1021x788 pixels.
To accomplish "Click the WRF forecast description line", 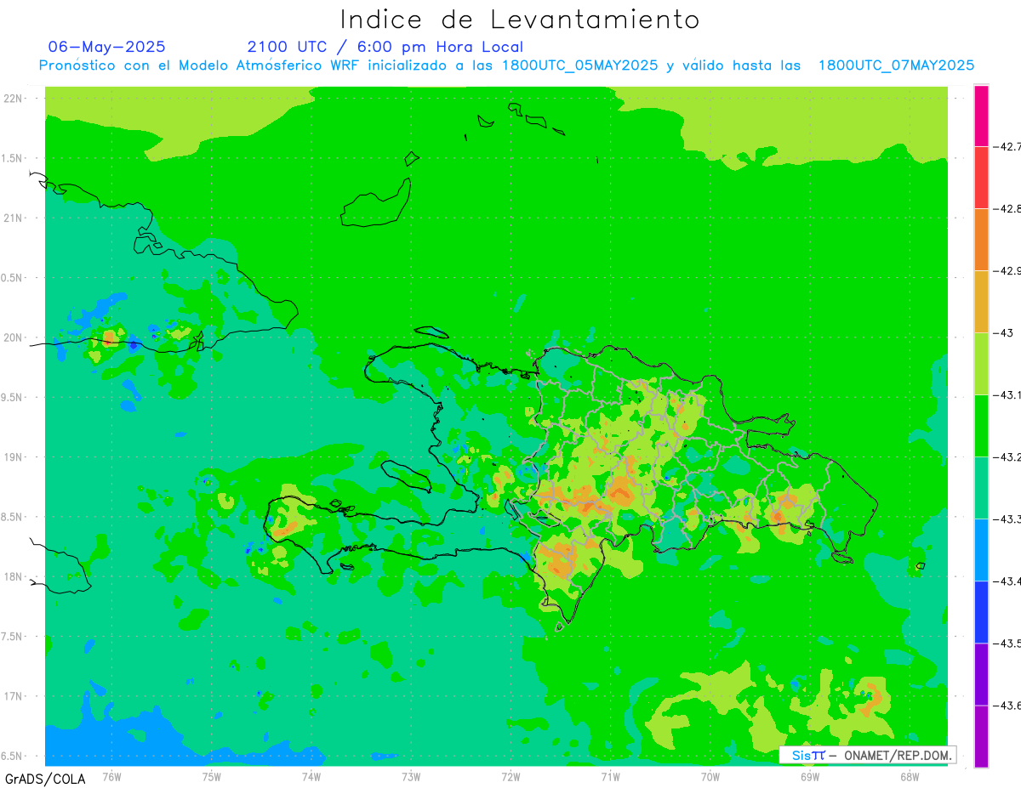I will click(506, 65).
